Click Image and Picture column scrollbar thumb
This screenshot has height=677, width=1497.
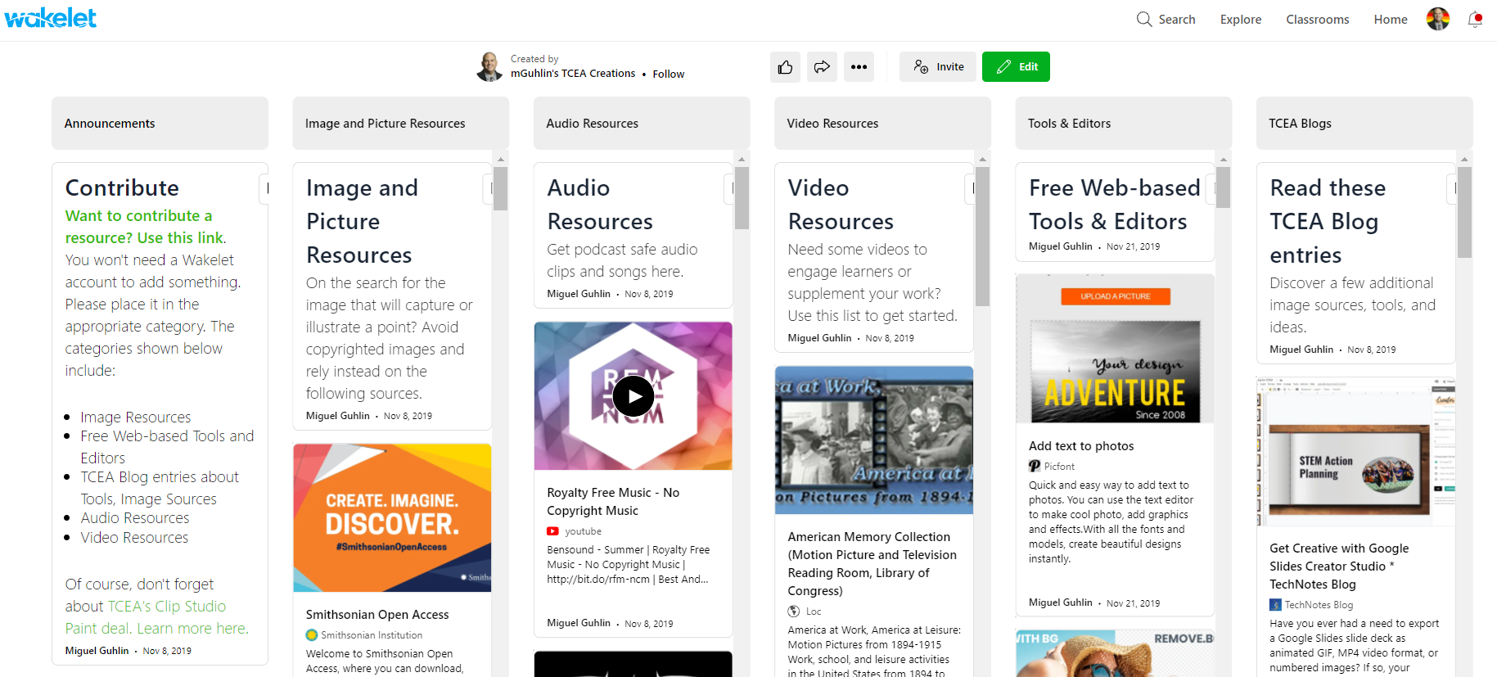(500, 188)
